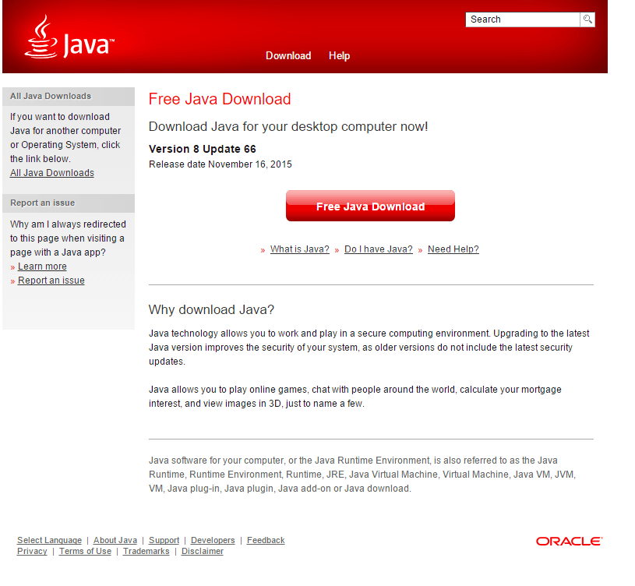
Task: Click the Report an issue sidebar link
Action: click(x=51, y=280)
